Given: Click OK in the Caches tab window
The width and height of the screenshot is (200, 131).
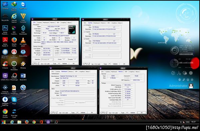Looking at the screenshot, I should pyautogui.click(x=124, y=64).
